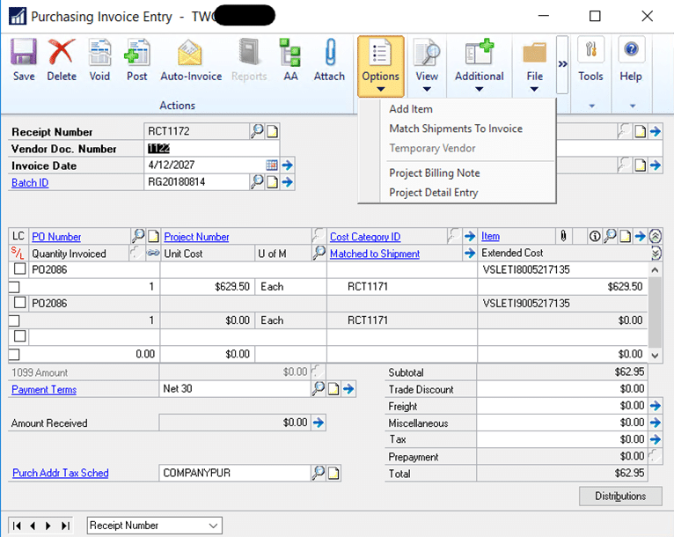
Task: Click the Delete red X icon
Action: (x=62, y=53)
